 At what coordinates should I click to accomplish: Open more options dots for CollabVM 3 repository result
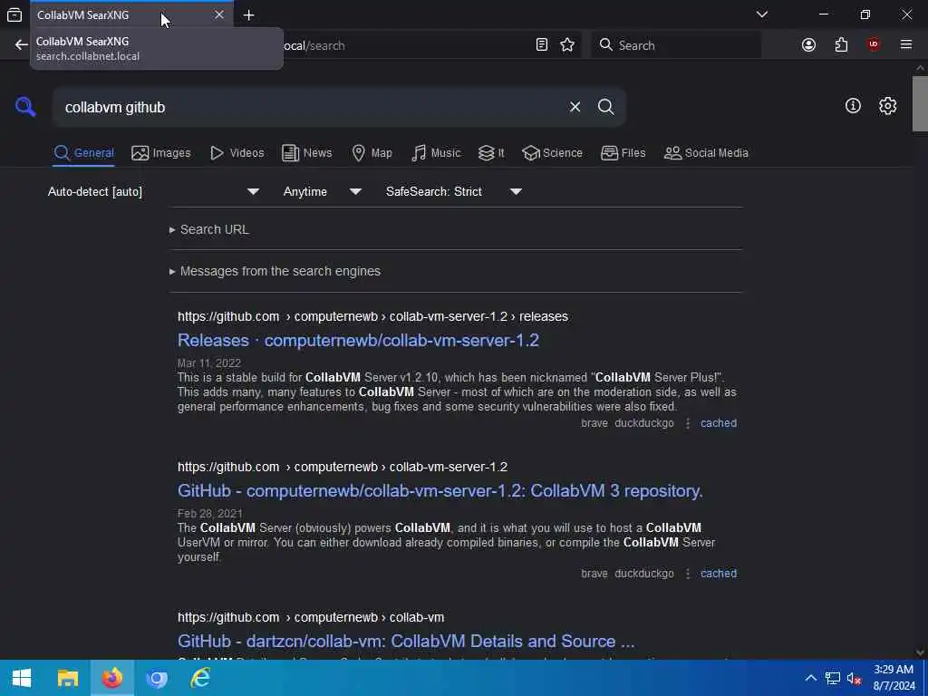pos(688,574)
